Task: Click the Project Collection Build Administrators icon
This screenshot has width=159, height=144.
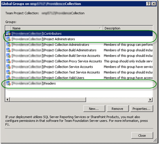Action: click(8, 50)
